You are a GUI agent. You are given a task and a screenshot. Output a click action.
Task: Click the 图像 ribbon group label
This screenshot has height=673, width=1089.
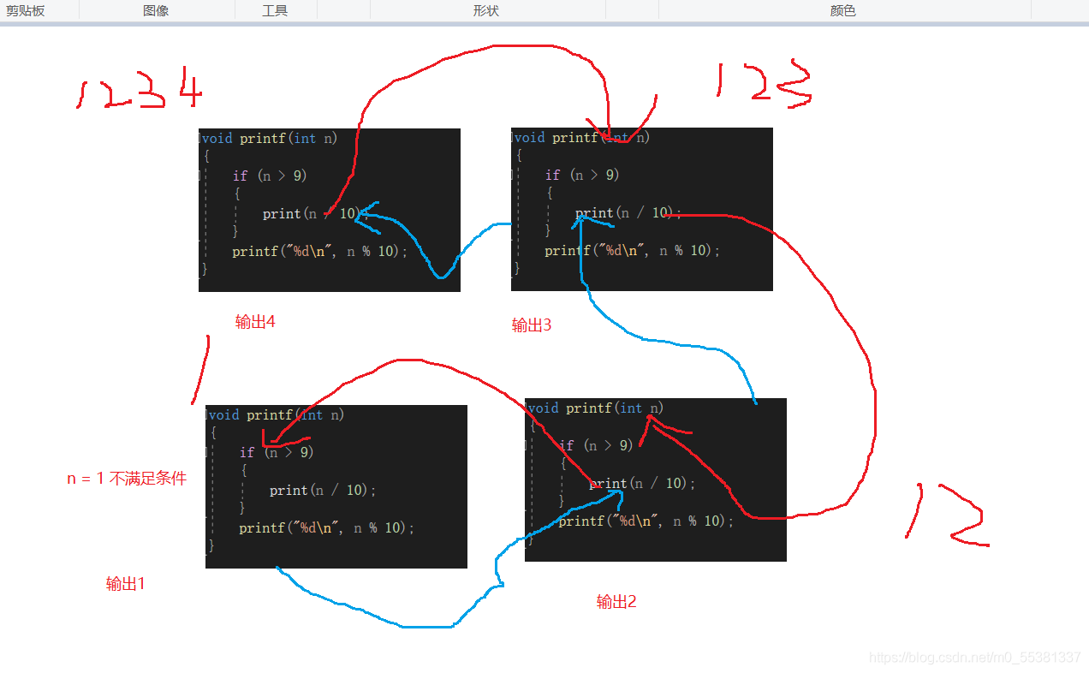pos(156,11)
